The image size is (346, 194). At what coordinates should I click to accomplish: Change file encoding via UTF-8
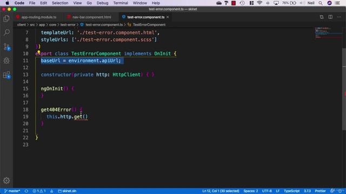click(267, 191)
